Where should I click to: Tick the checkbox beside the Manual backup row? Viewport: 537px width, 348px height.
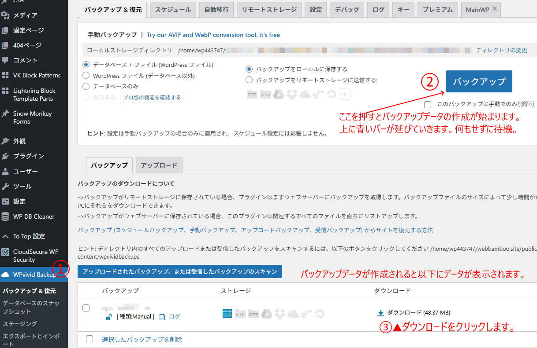pos(86,308)
